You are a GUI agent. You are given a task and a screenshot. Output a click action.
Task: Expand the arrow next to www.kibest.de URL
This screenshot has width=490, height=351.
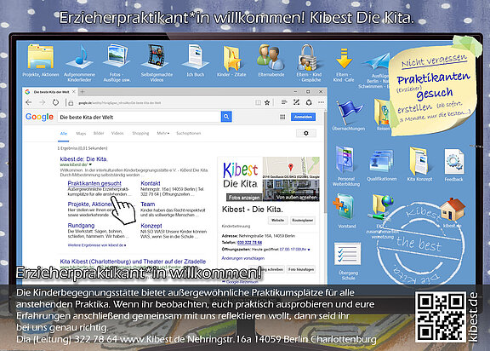tap(91, 164)
